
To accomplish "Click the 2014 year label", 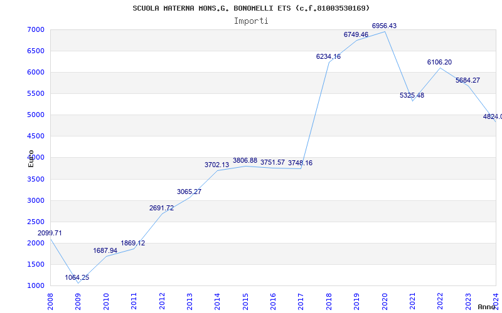I will (217, 302).
